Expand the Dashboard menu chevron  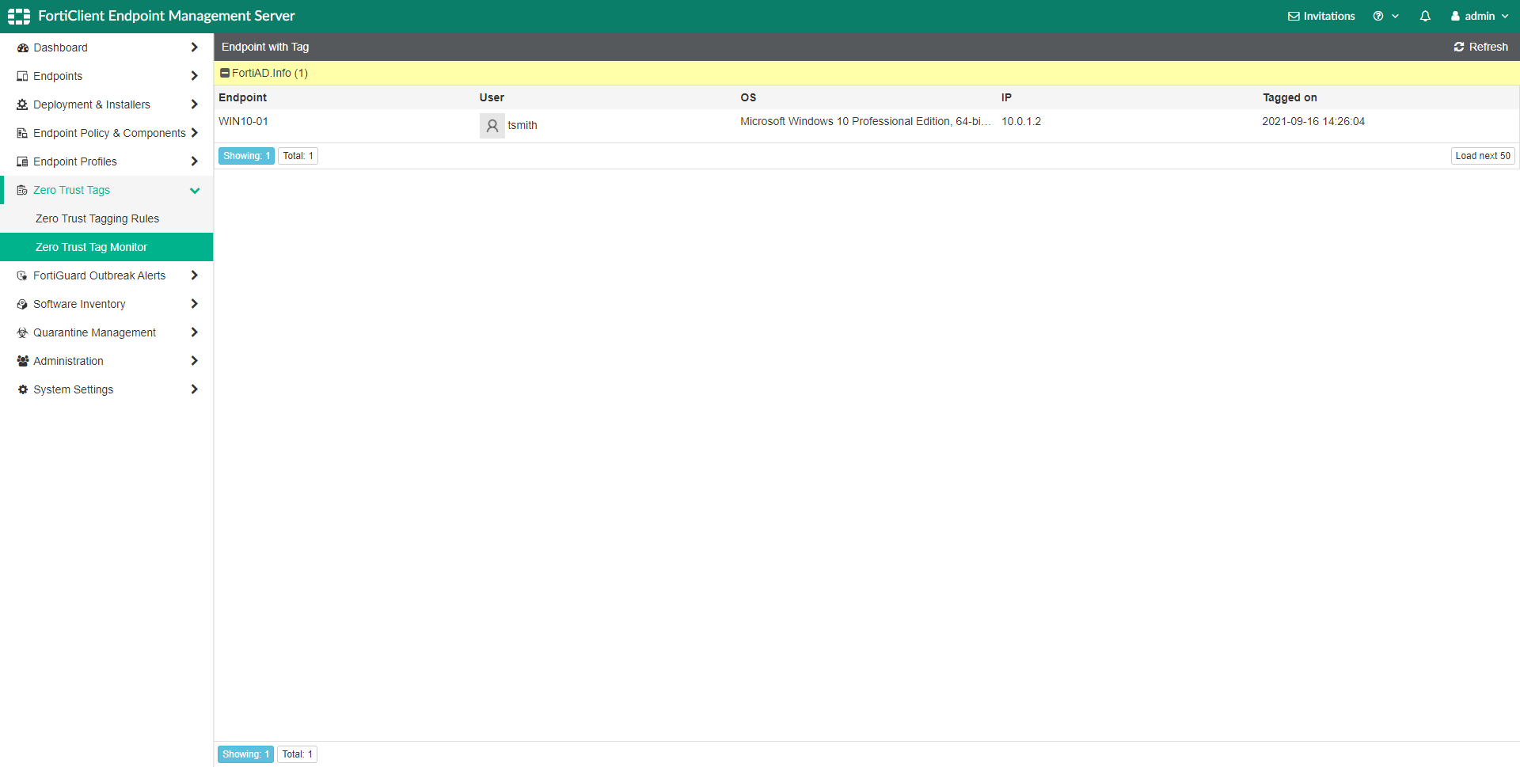click(x=194, y=47)
